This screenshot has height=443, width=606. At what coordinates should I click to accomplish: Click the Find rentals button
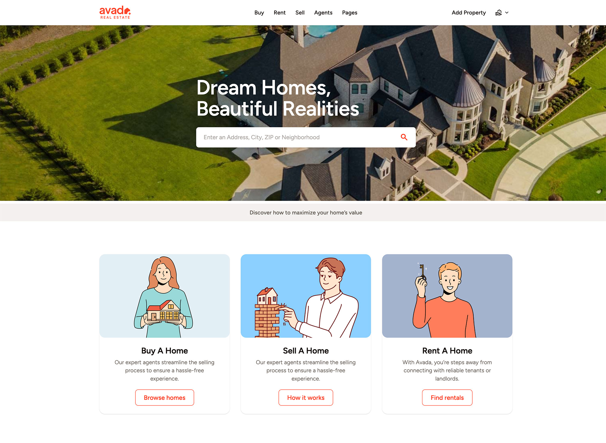[447, 397]
